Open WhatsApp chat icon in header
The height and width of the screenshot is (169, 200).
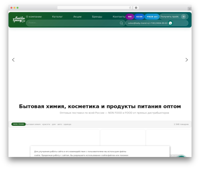pyautogui.click(x=170, y=23)
